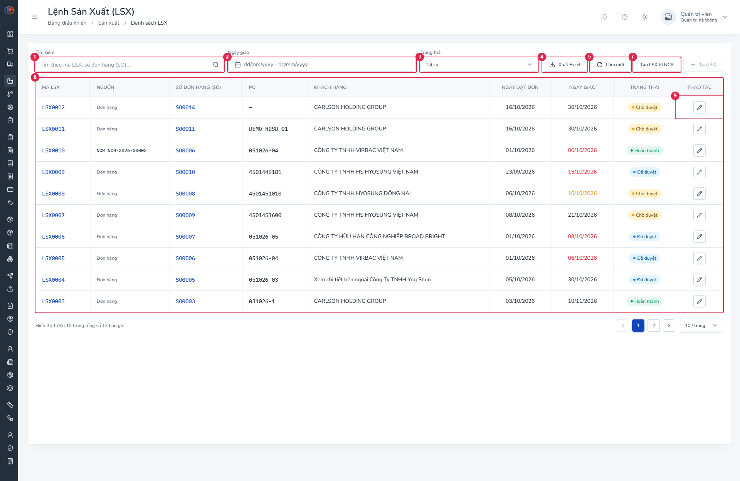740x481 pixels.
Task: Open sales order SO0008 link
Action: (185, 194)
